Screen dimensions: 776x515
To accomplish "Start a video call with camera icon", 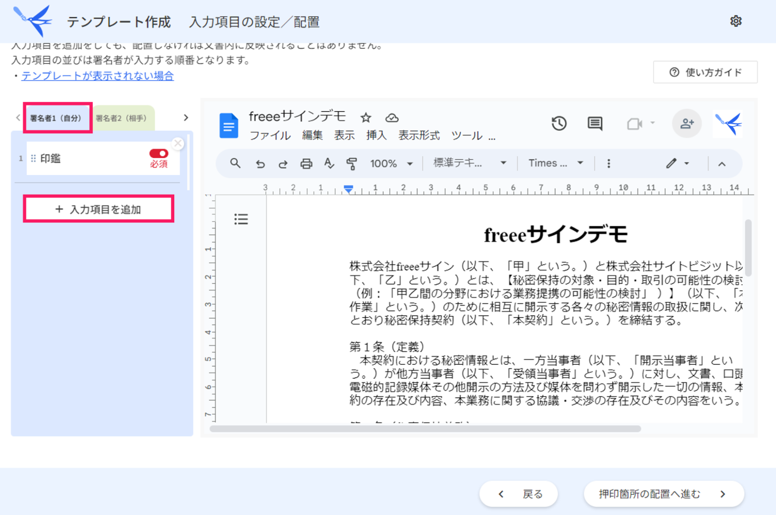I will [x=634, y=124].
